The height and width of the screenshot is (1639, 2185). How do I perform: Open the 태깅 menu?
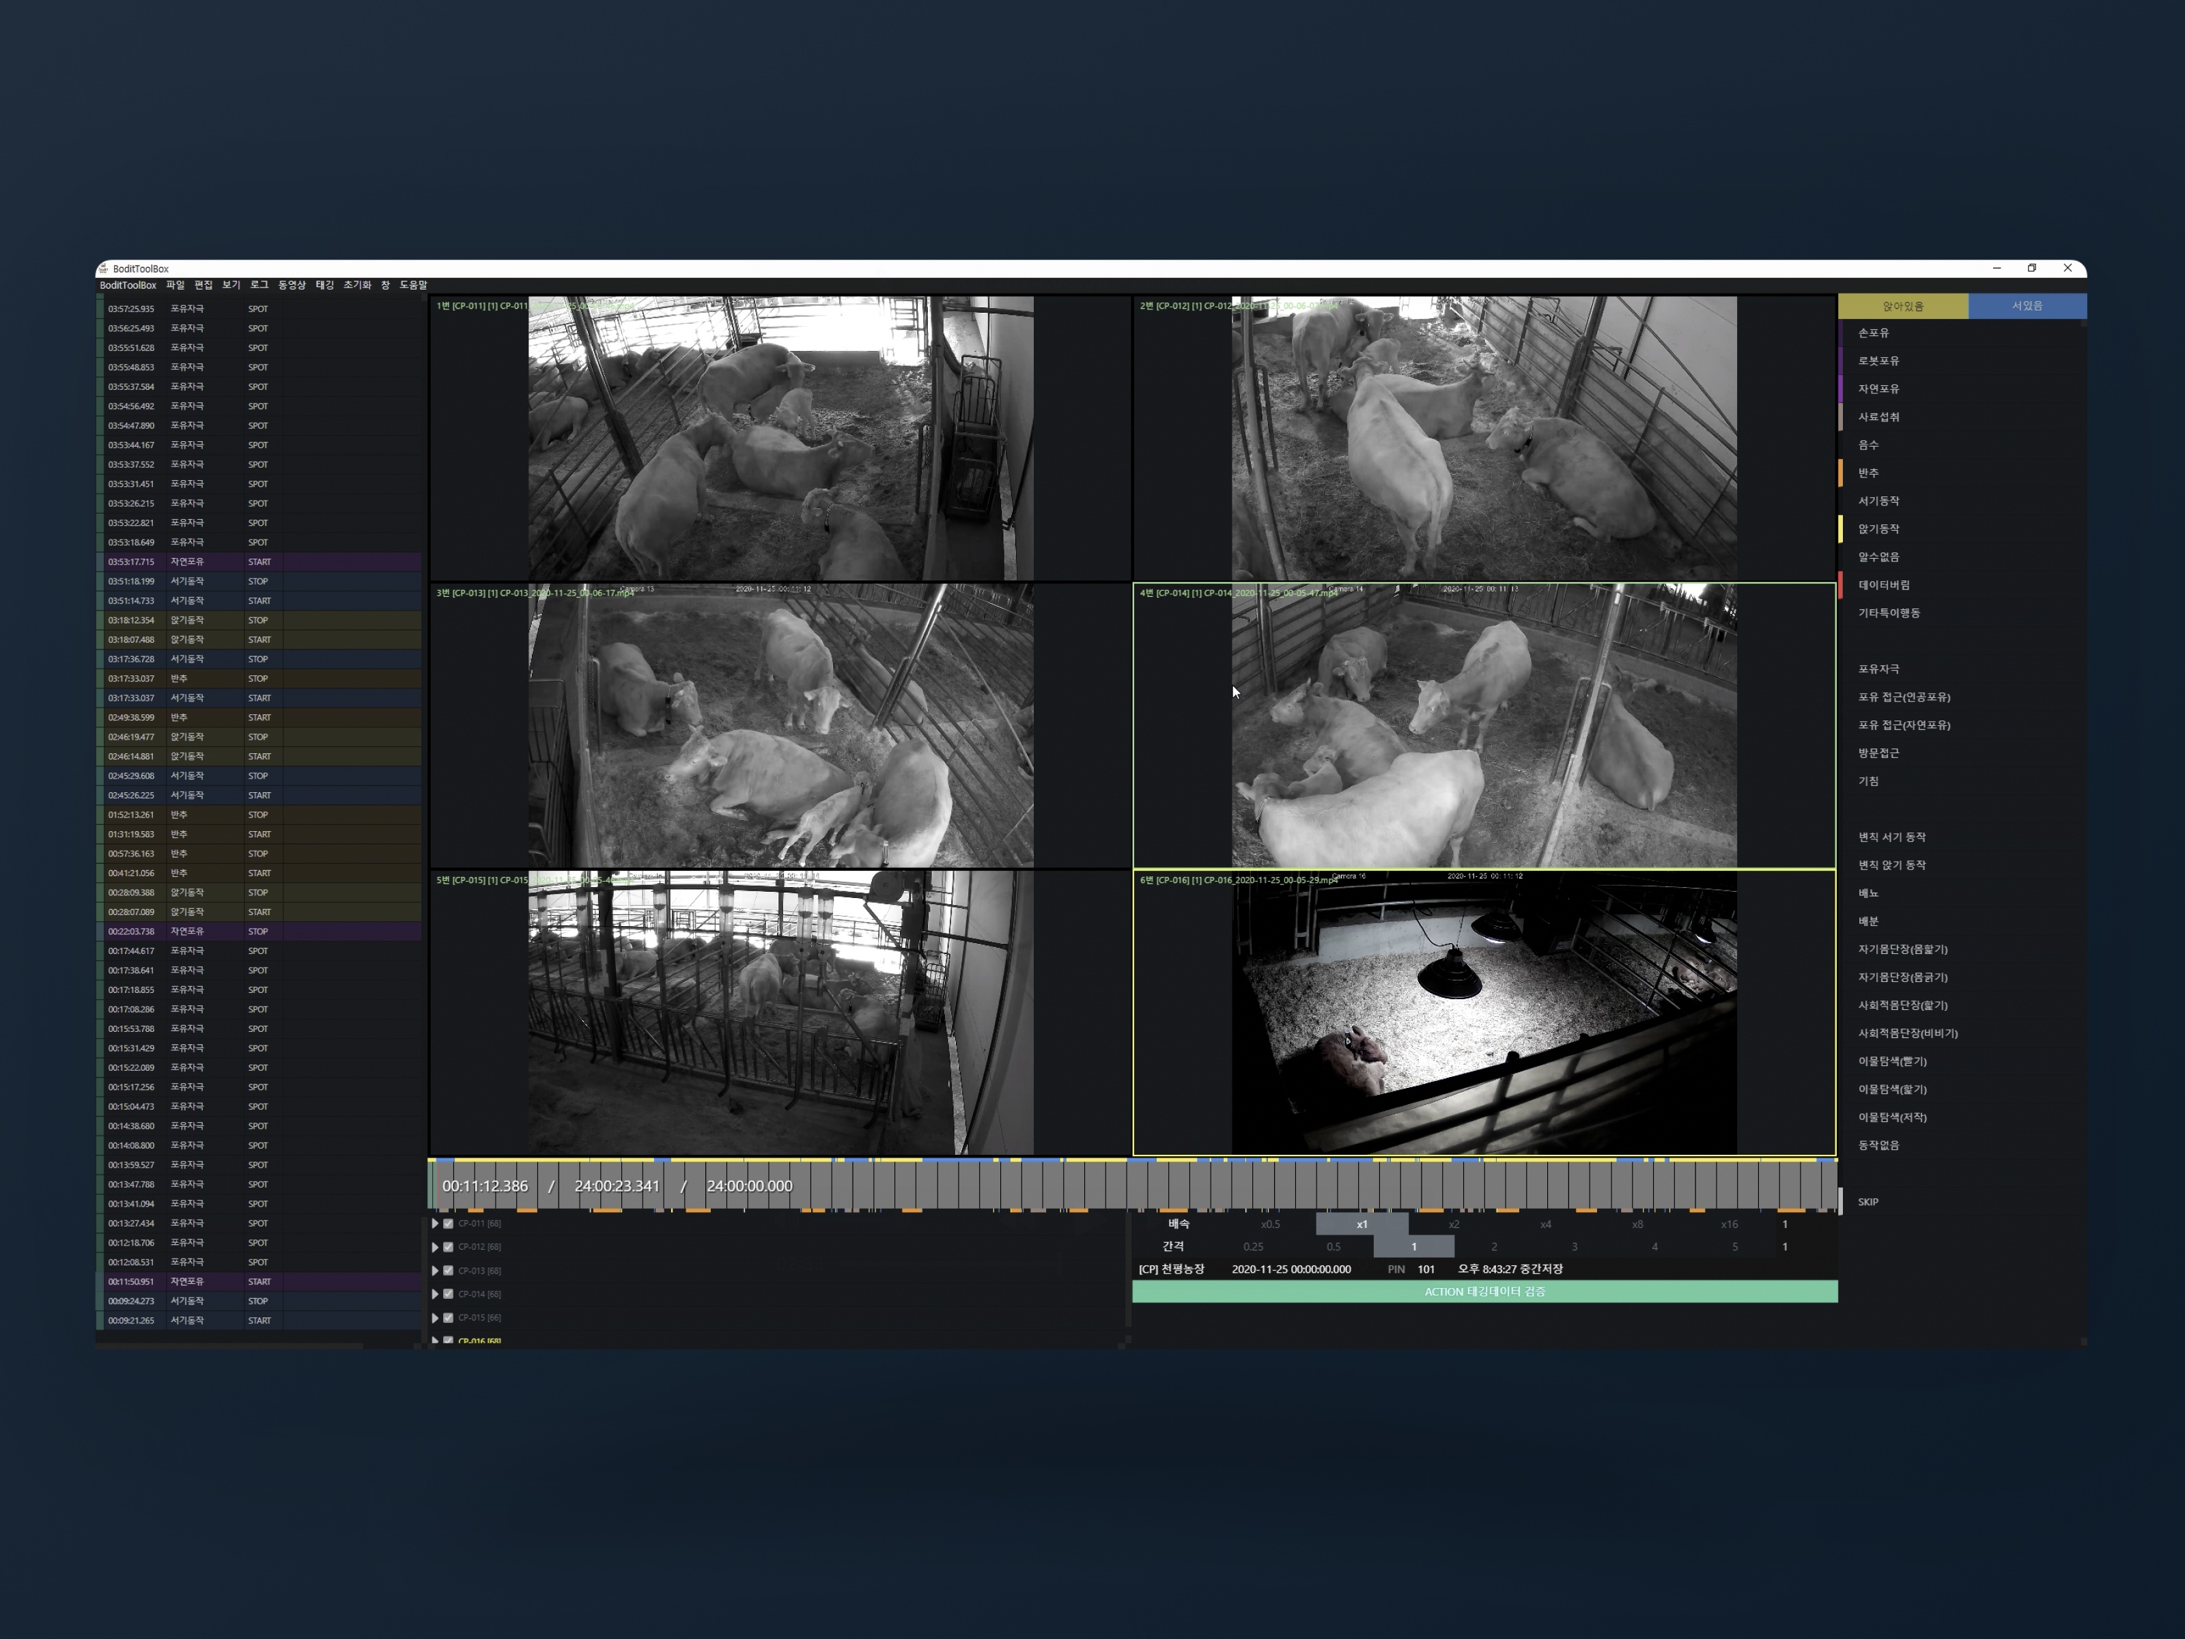tap(324, 285)
